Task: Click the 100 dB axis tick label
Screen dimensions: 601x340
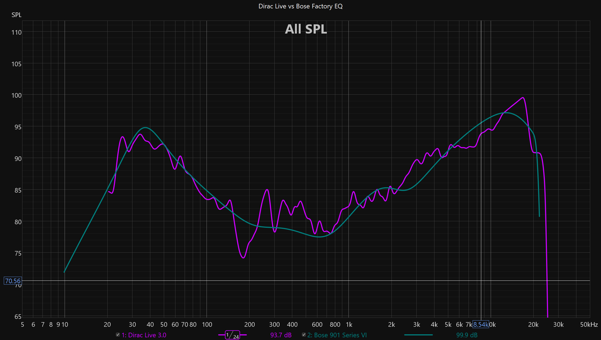Action: [16, 95]
